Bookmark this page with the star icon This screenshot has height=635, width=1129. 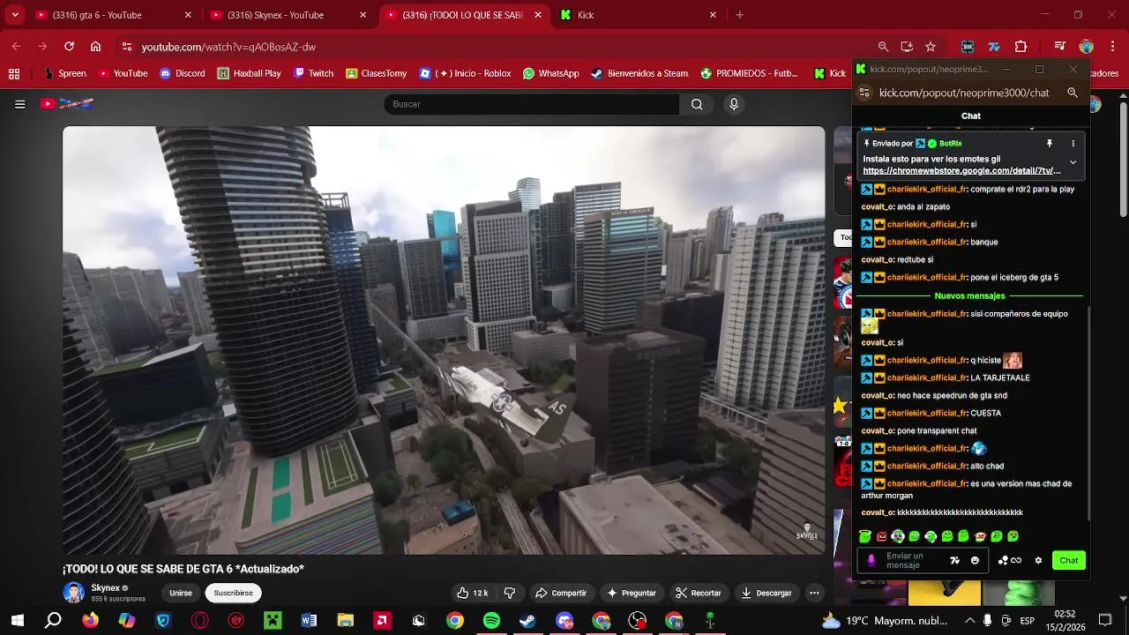pos(931,47)
